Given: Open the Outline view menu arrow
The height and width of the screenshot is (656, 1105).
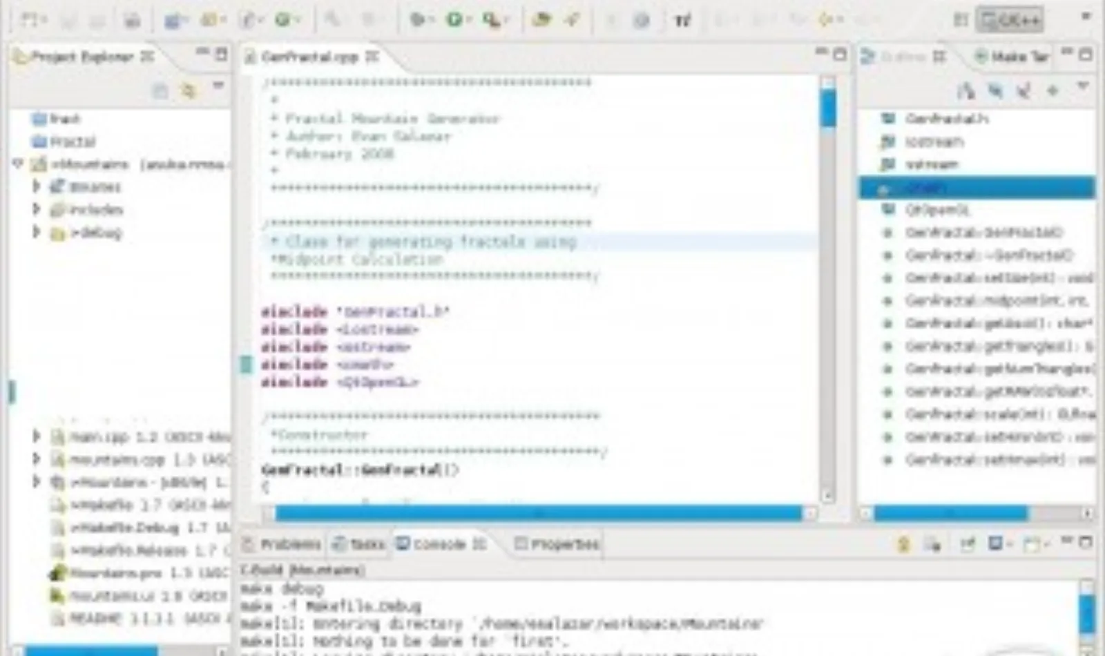Looking at the screenshot, I should click(x=1083, y=87).
